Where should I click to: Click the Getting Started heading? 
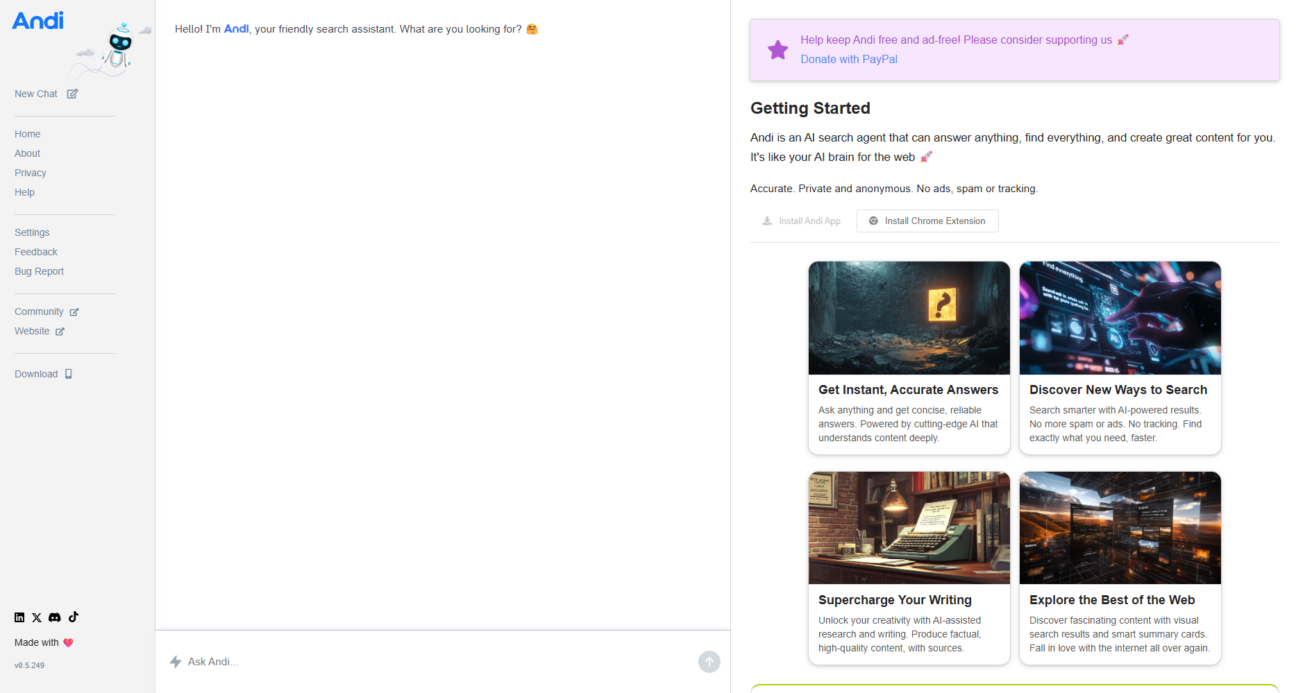pos(810,108)
